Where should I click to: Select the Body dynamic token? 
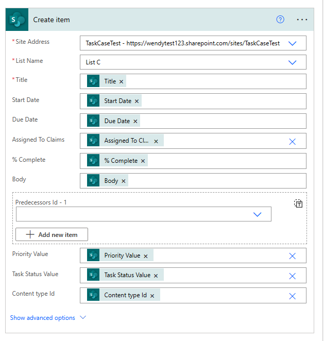pos(108,180)
